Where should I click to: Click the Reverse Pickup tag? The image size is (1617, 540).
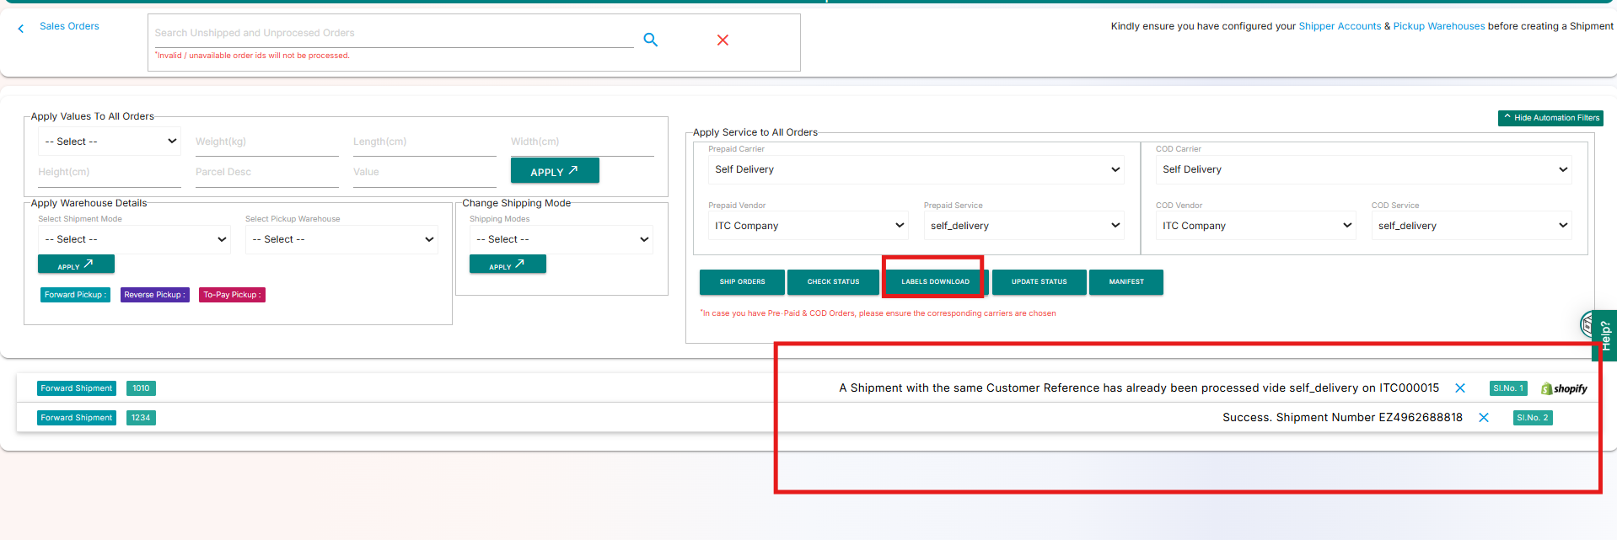(154, 295)
